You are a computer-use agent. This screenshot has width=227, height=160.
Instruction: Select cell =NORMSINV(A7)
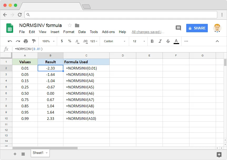(x=86, y=100)
